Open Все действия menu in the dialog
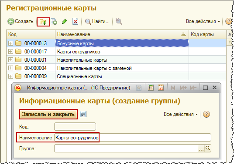This screenshot has width=234, height=165. [x=181, y=114]
